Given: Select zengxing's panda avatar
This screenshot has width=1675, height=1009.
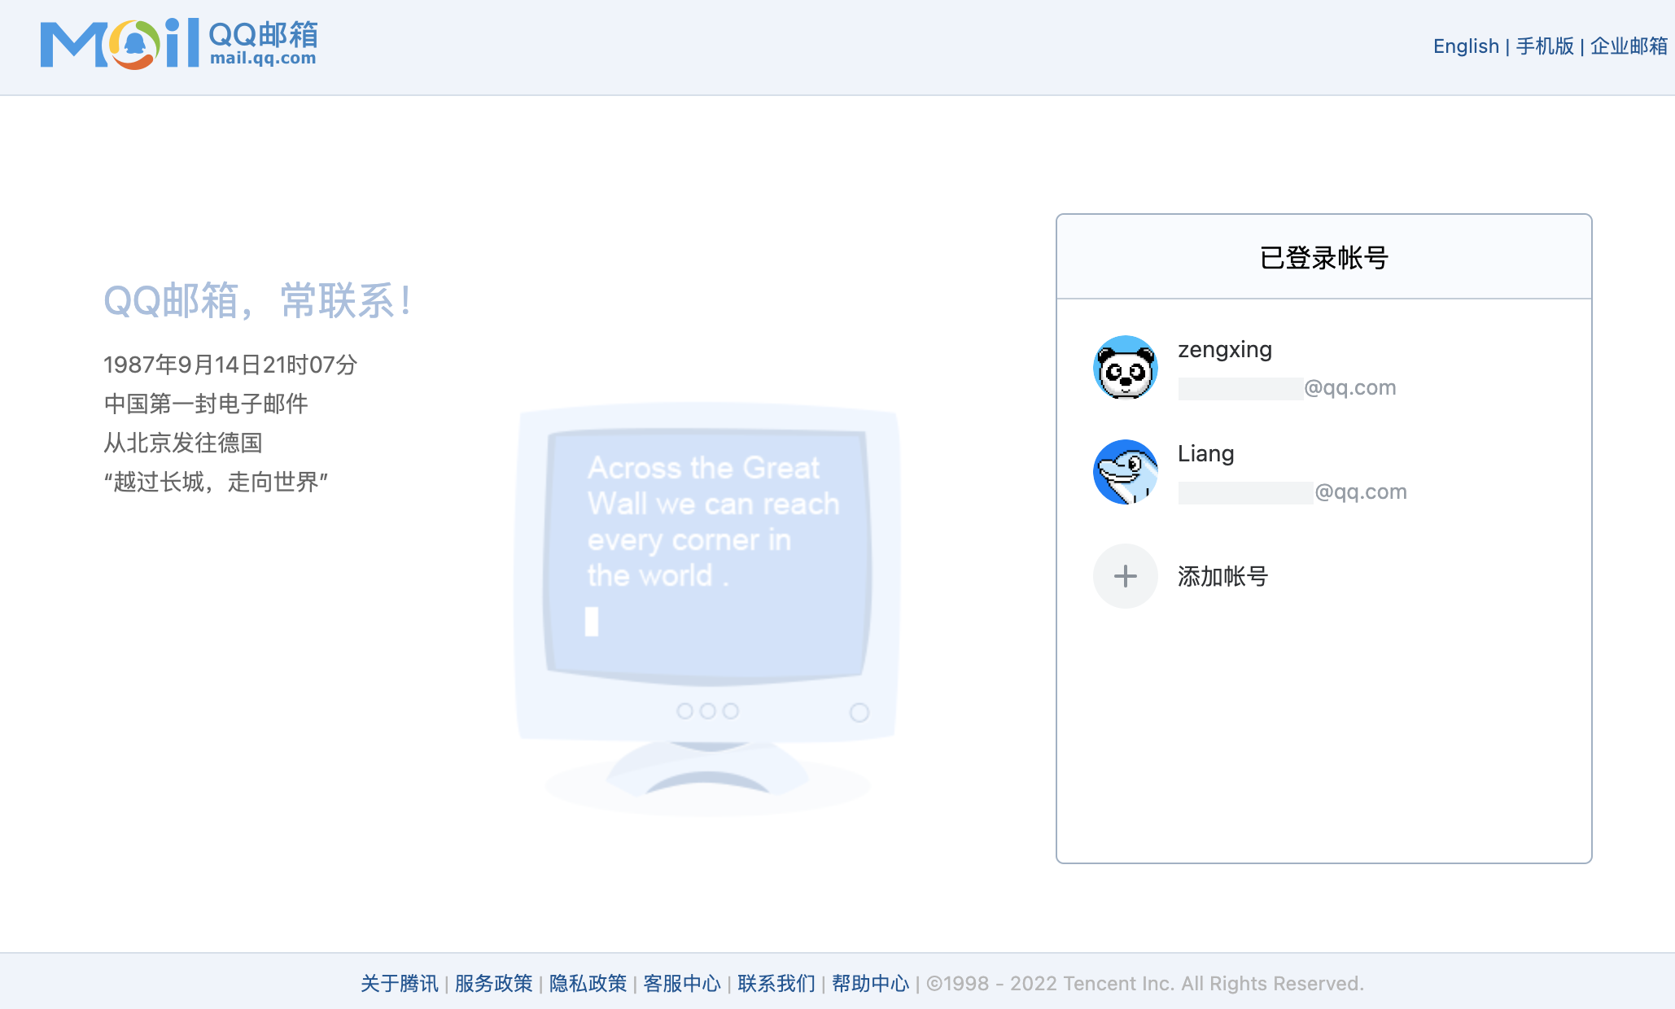Looking at the screenshot, I should click(1126, 367).
